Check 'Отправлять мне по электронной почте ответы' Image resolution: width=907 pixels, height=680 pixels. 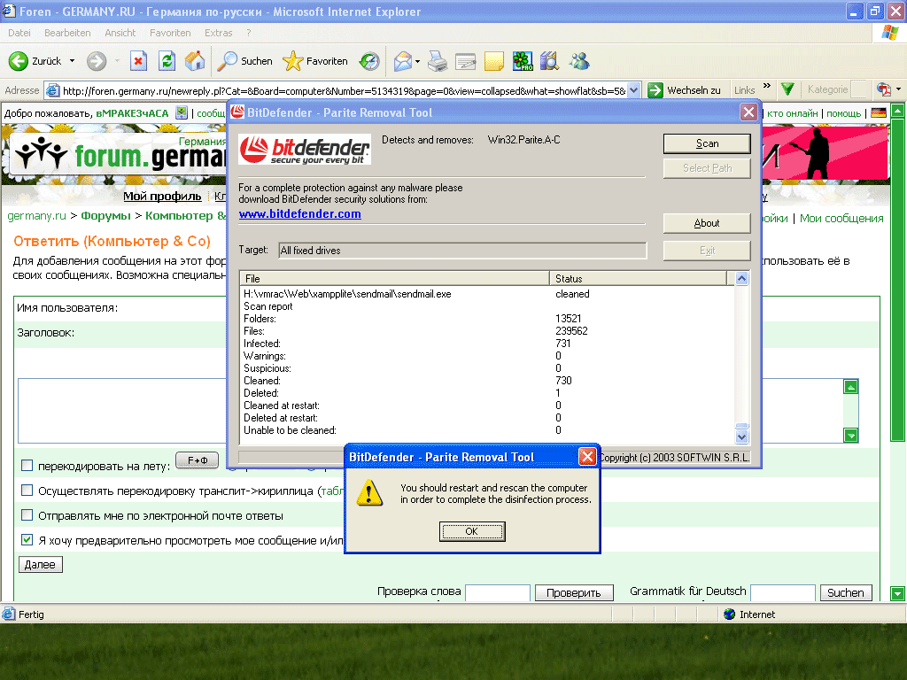[x=27, y=514]
